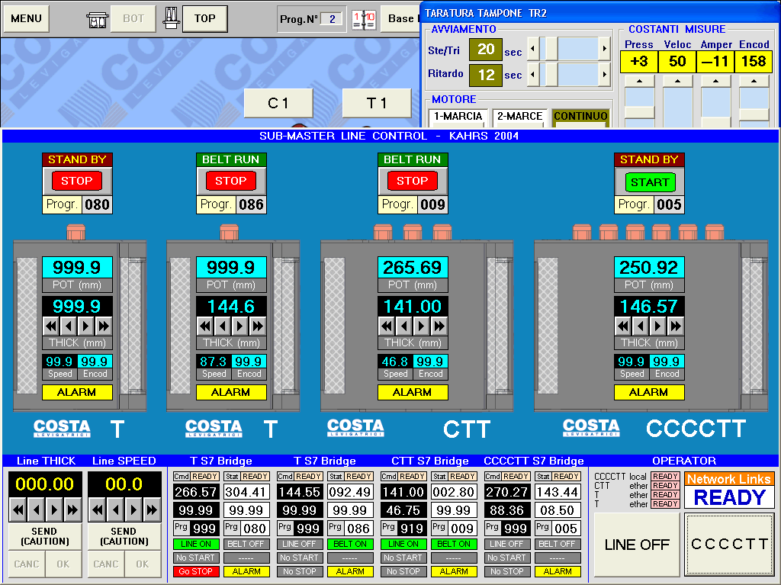
Task: Adjust the Ritardo slider track
Action: point(569,75)
